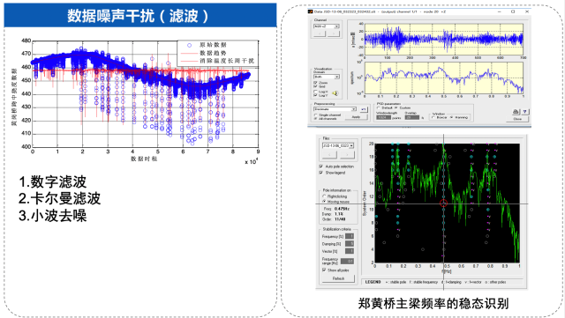Image resolution: width=565 pixels, height=318 pixels.
Task: Click the yellow speaker icon in Visualization panel
Action: (335, 93)
